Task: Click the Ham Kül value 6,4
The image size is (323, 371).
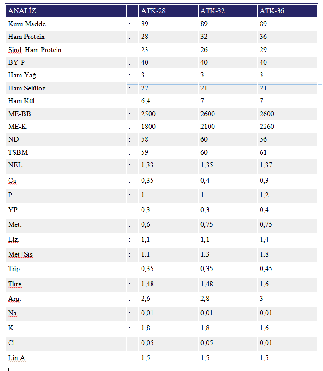Action: pyautogui.click(x=145, y=101)
